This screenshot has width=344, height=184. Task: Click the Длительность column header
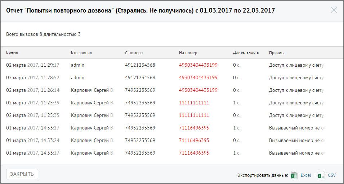[x=246, y=53]
